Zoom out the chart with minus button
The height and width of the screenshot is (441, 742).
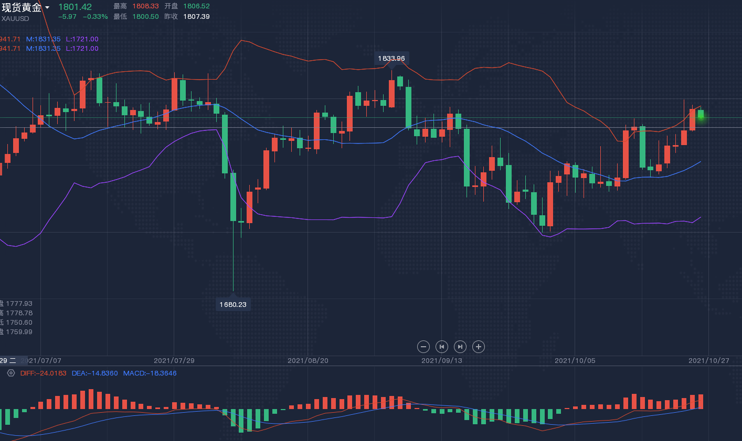423,347
